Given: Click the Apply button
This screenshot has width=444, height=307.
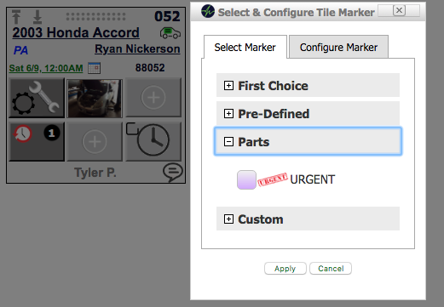Looking at the screenshot, I should coord(285,269).
